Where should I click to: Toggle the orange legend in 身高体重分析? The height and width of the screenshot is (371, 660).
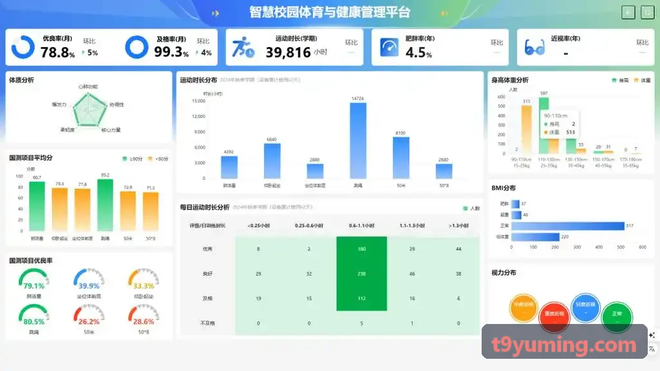pyautogui.click(x=643, y=80)
